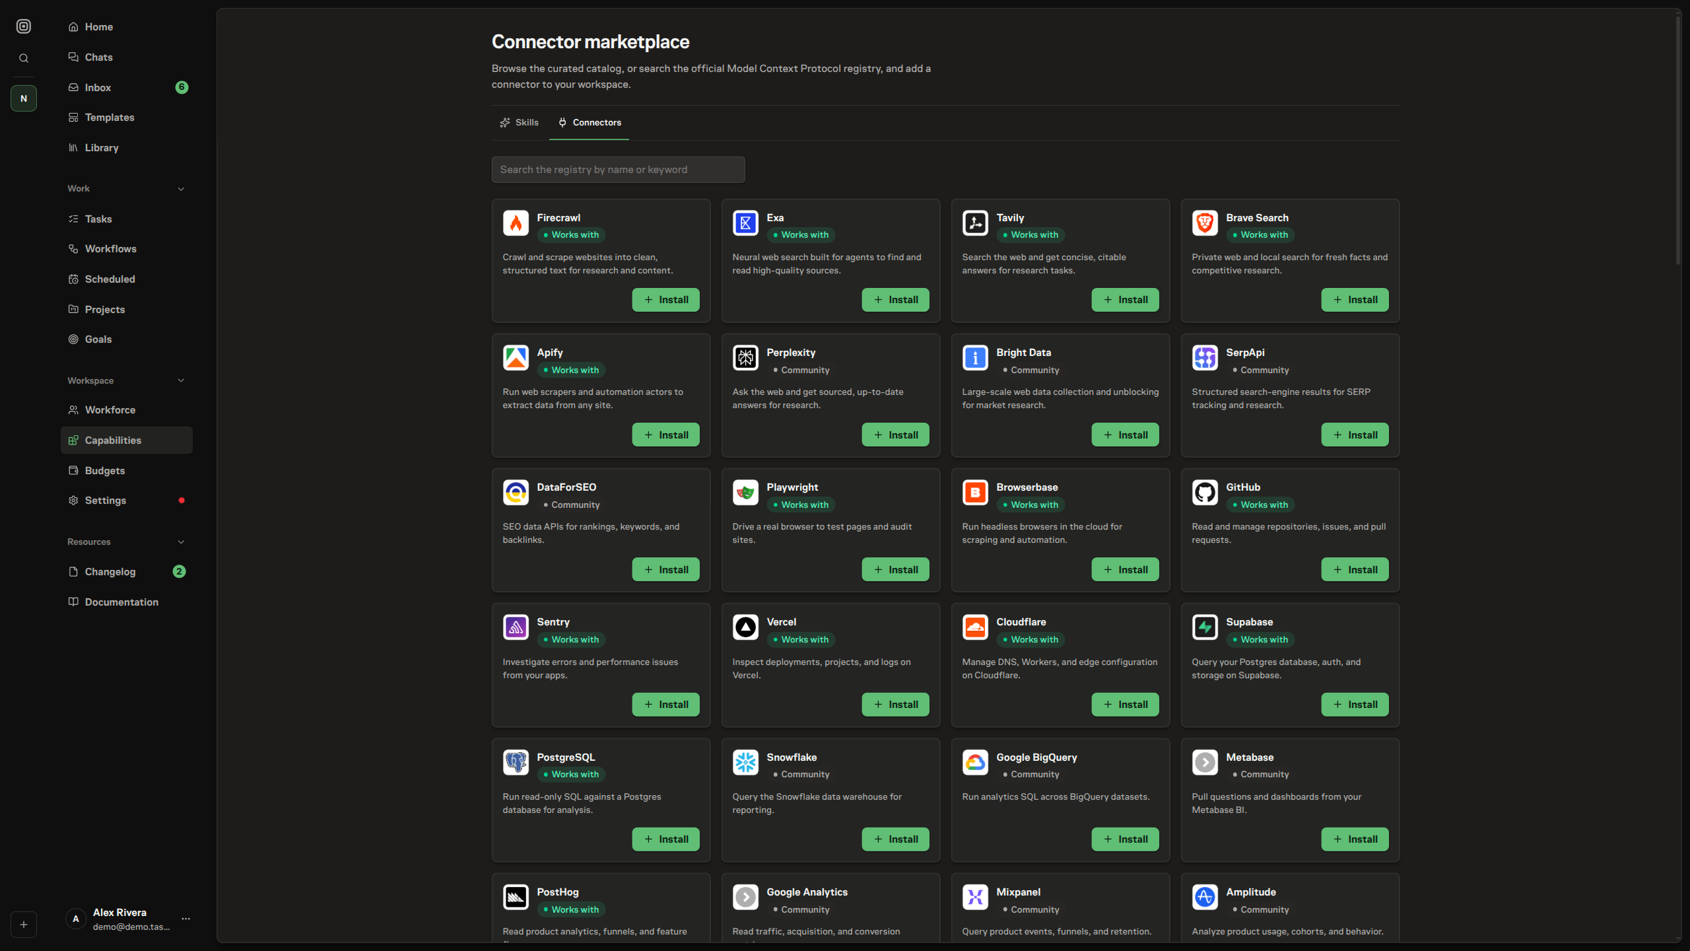
Task: Select the Connectors tab
Action: (589, 122)
